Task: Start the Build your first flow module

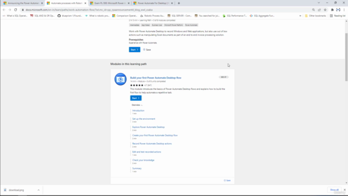Action: [136, 98]
